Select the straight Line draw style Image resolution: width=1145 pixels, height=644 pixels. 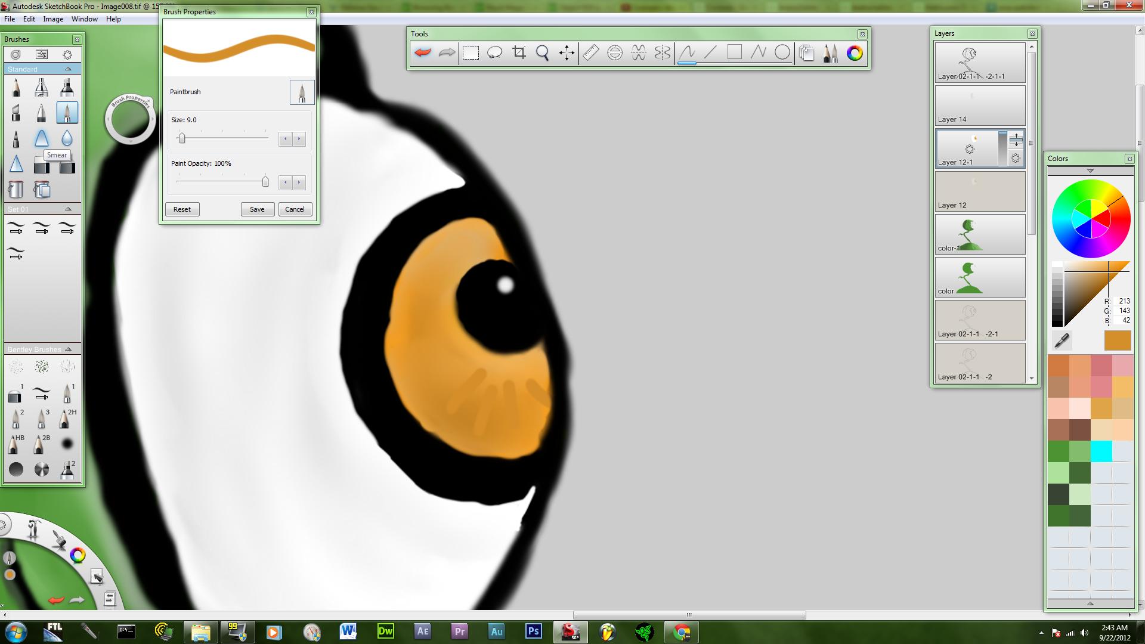710,53
